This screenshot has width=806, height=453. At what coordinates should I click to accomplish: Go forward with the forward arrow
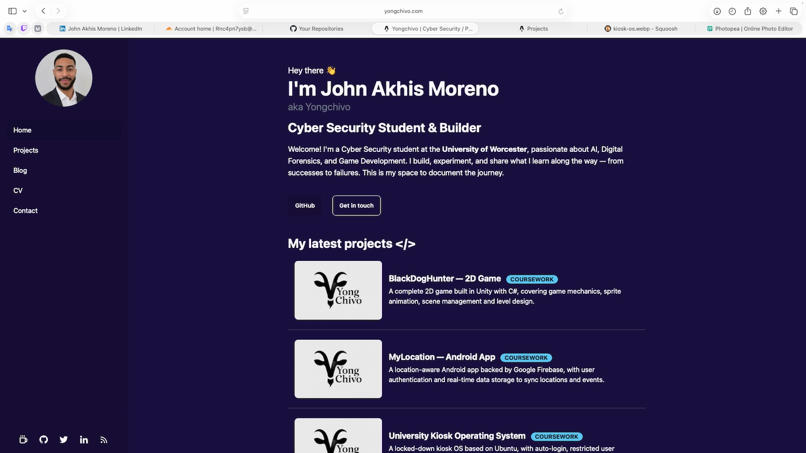tap(58, 11)
